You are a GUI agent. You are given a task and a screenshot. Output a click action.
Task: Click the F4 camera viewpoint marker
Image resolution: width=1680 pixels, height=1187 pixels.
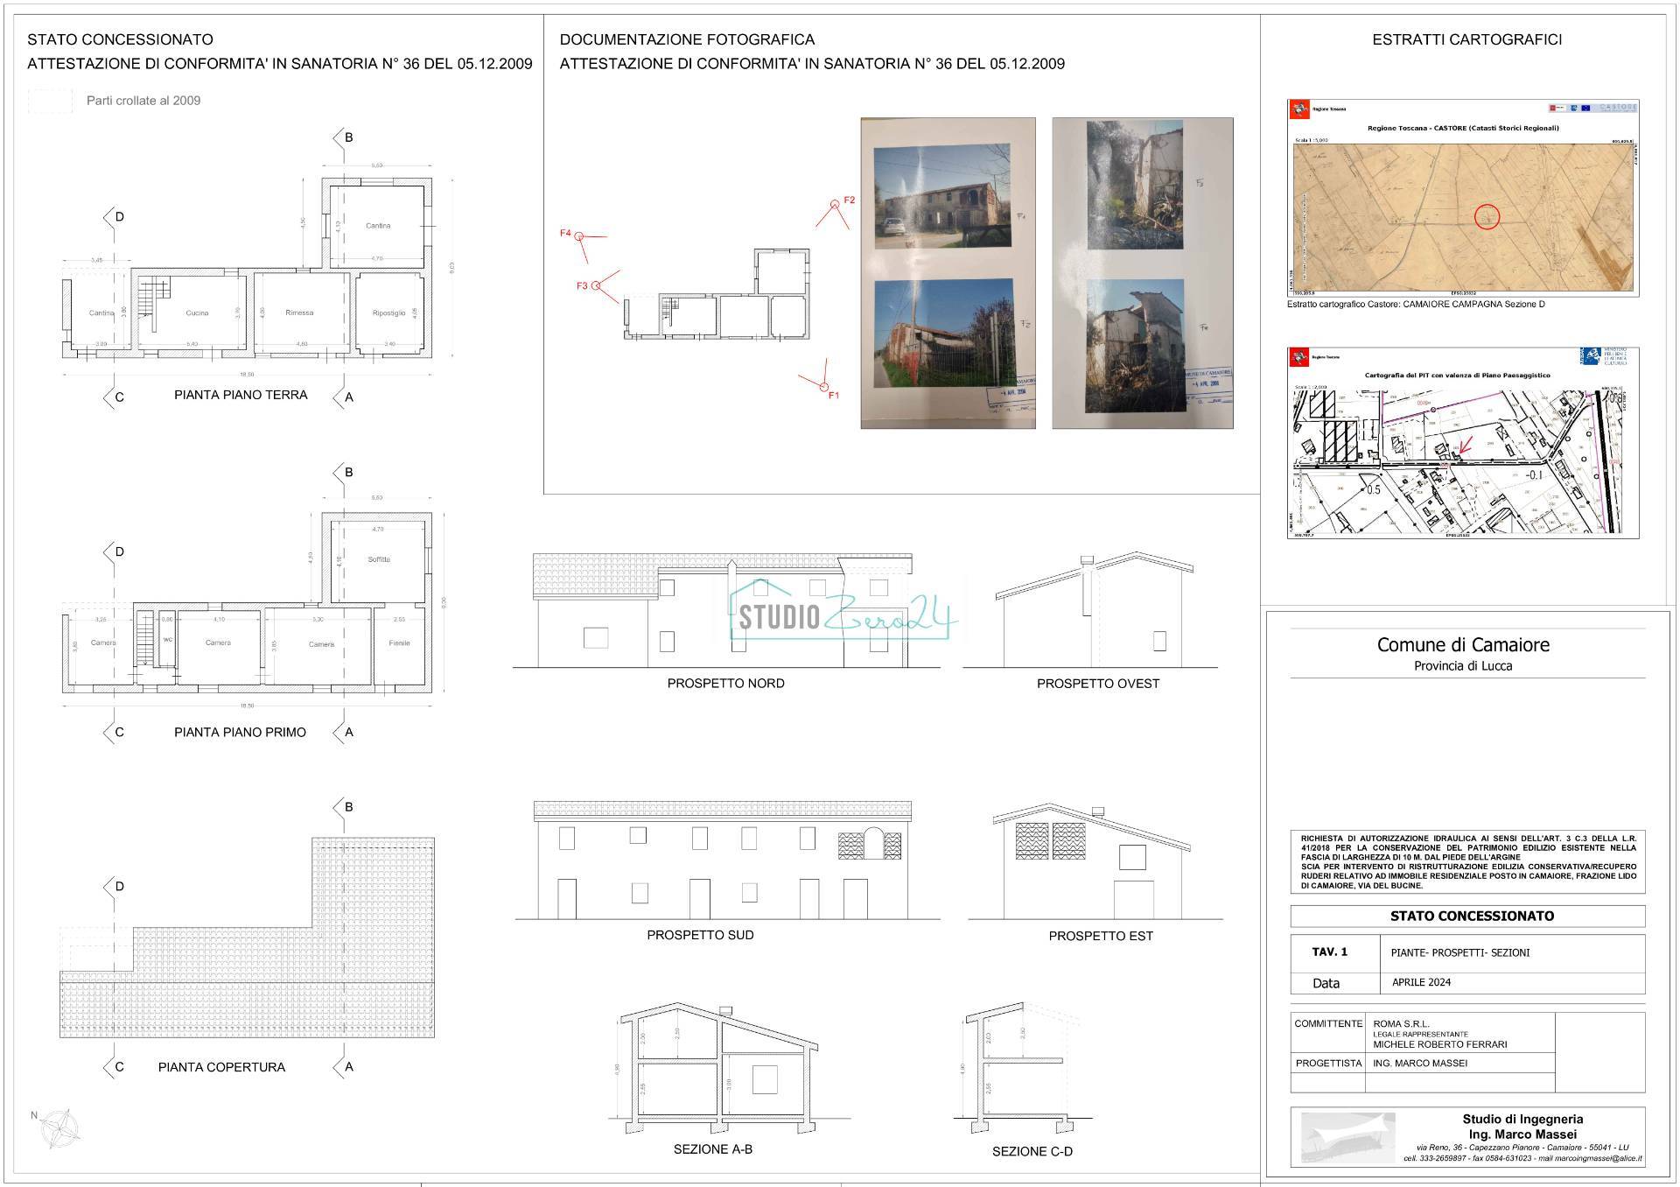[x=579, y=235]
